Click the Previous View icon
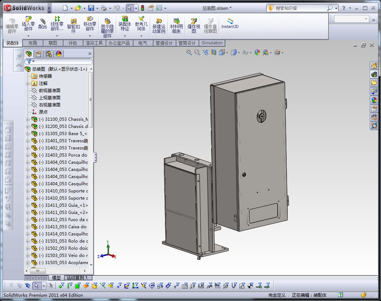This screenshot has height=301, width=381. coord(206,52)
